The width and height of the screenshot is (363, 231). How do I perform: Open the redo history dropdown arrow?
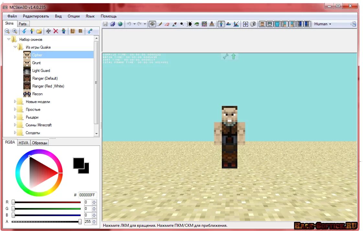145,24
